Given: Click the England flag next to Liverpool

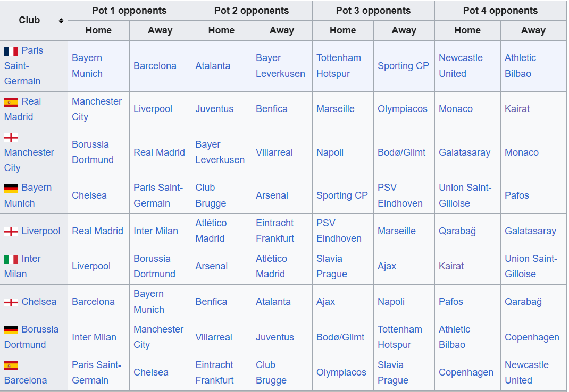Looking at the screenshot, I should [11, 232].
